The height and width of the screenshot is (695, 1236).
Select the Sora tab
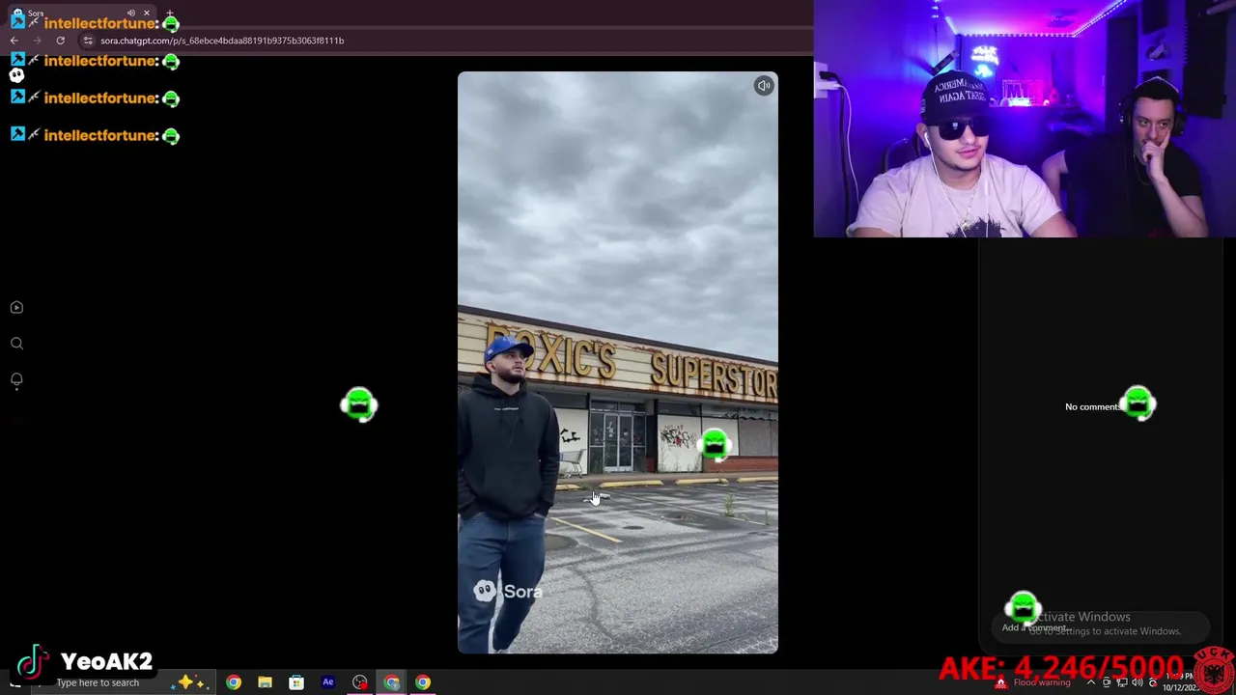(x=82, y=14)
